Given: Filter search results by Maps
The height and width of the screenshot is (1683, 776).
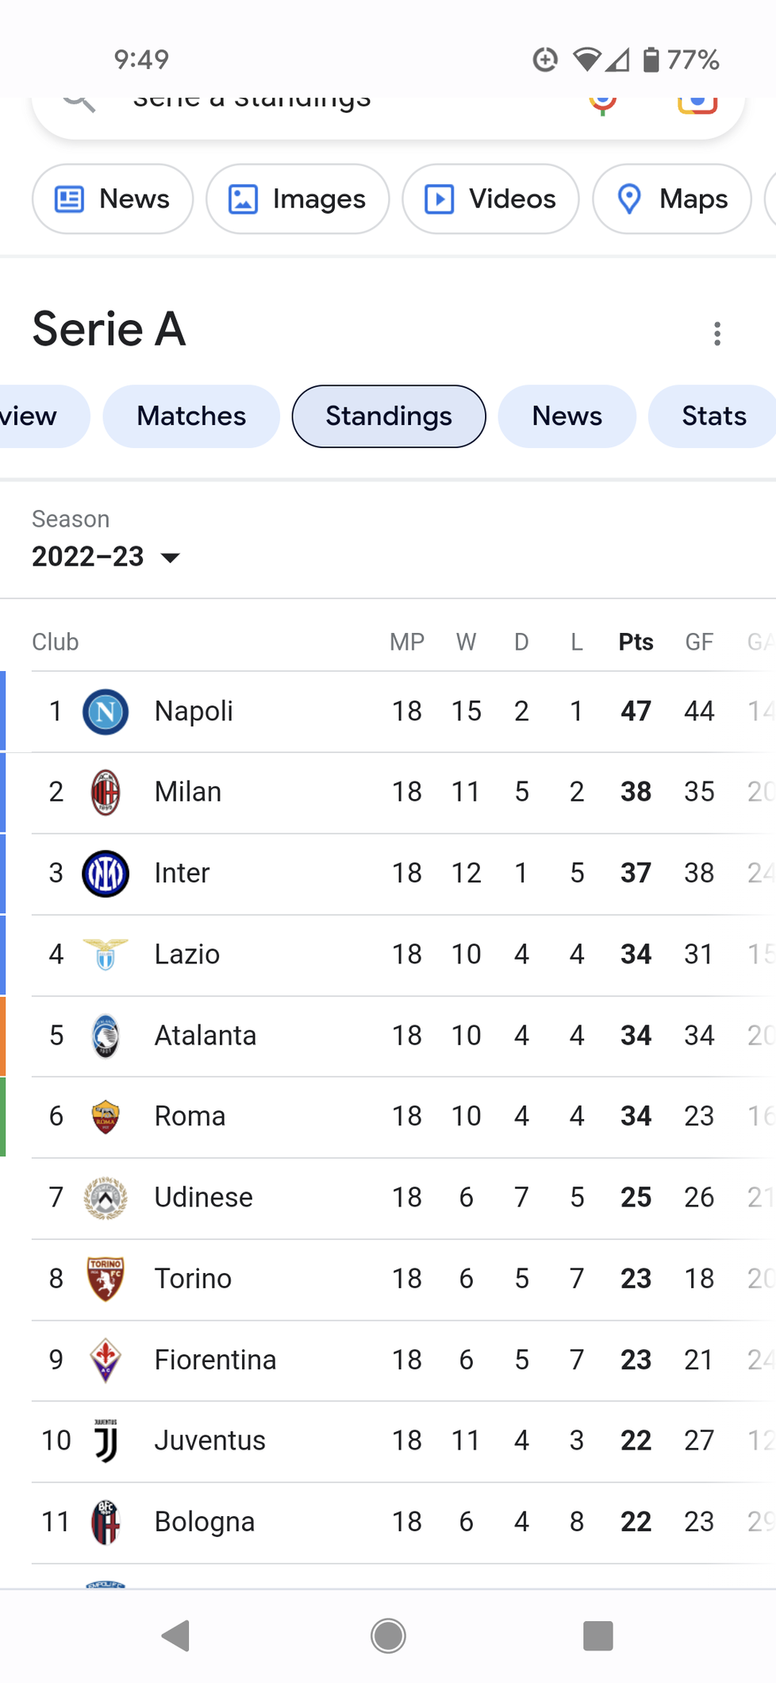Looking at the screenshot, I should (x=672, y=199).
